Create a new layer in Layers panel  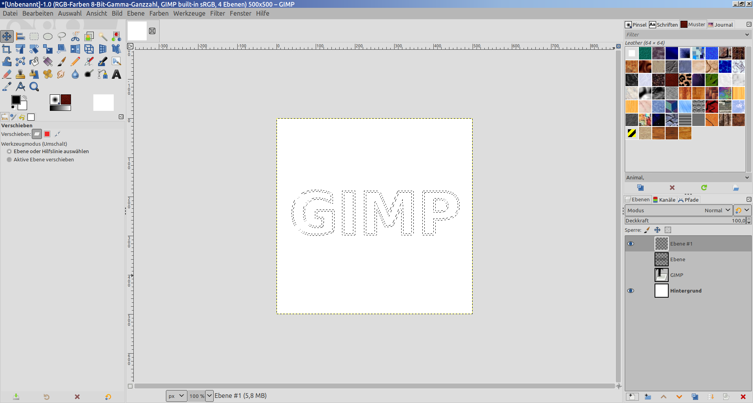[x=632, y=397]
